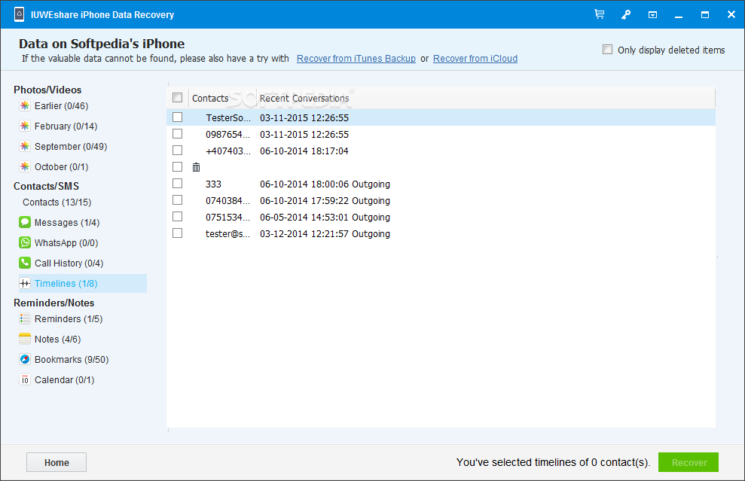745x481 pixels.
Task: Click the WhatsApp icon in sidebar
Action: 25,242
